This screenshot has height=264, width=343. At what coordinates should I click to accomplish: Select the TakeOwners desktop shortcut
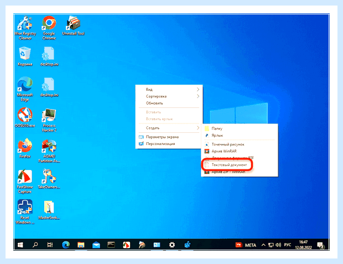[x=49, y=179]
